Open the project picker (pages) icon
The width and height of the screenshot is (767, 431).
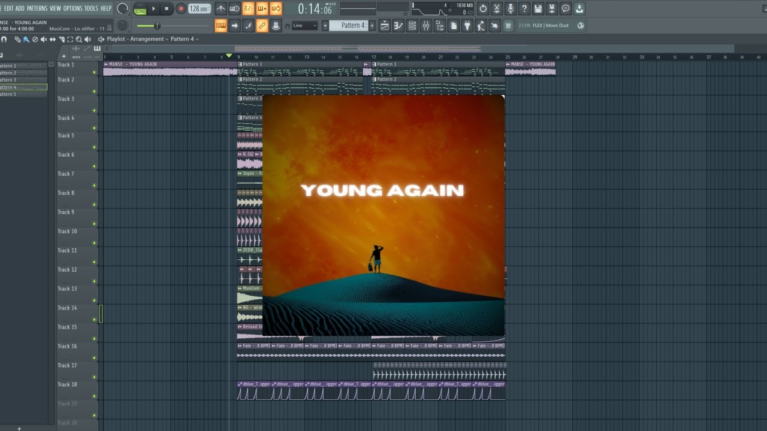(454, 26)
